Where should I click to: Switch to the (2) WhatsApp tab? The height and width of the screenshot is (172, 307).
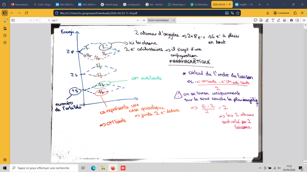pyautogui.click(x=199, y=4)
